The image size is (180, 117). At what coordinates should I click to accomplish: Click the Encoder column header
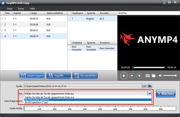coord(108,13)
